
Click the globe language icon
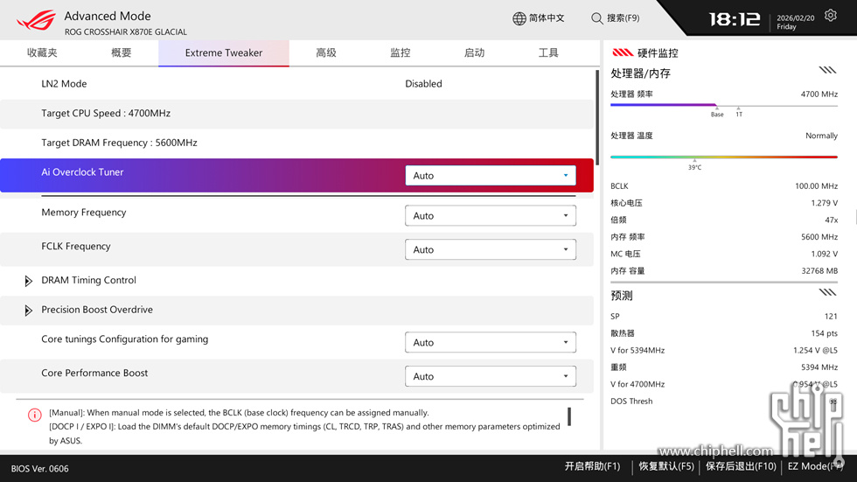point(519,18)
